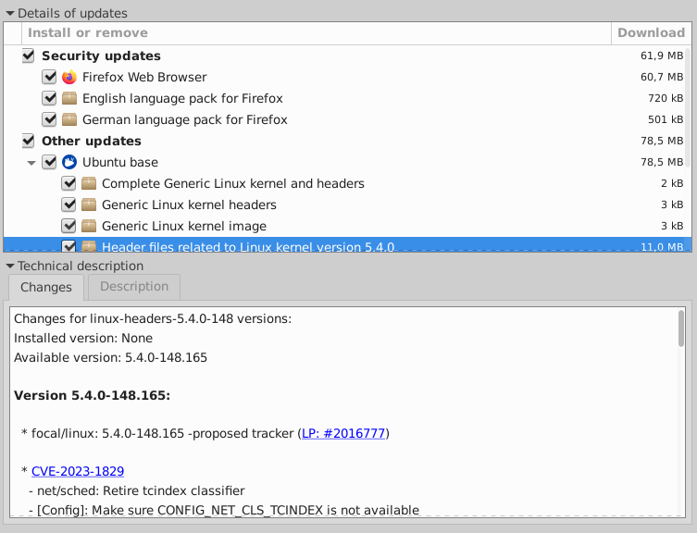Image resolution: width=697 pixels, height=533 pixels.
Task: Select the Firefox Web Browser row text
Action: (144, 77)
